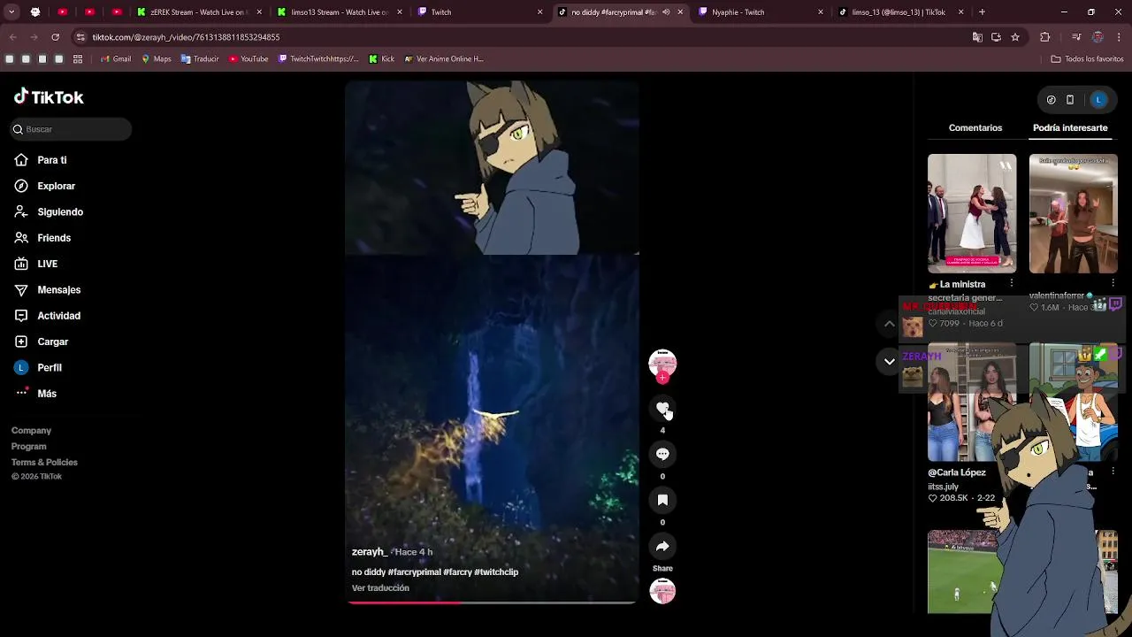Save the video with the bookmark icon
Screen dimensions: 1132x637
click(x=662, y=500)
